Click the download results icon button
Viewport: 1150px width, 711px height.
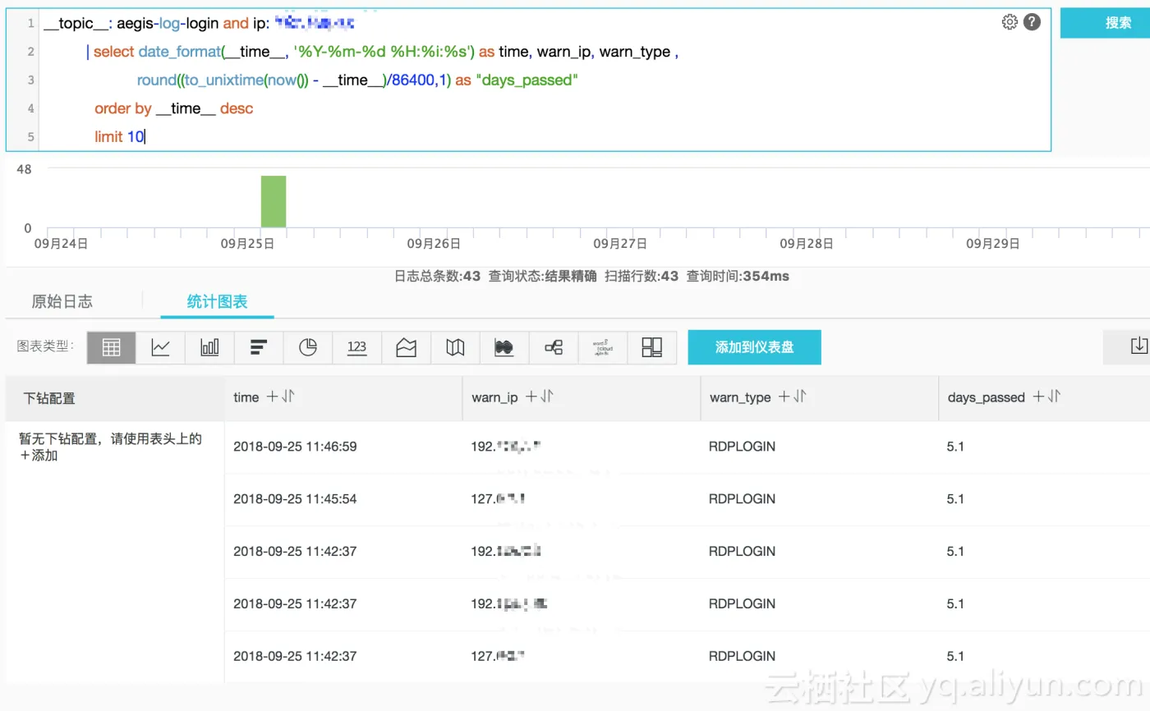(1137, 346)
